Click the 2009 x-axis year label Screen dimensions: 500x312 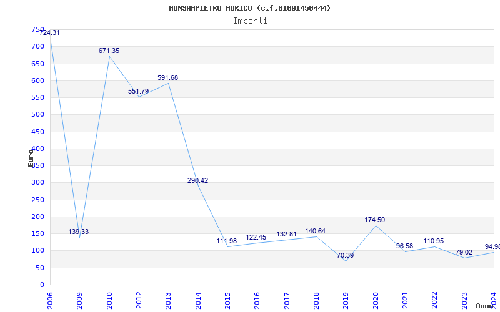pyautogui.click(x=79, y=301)
